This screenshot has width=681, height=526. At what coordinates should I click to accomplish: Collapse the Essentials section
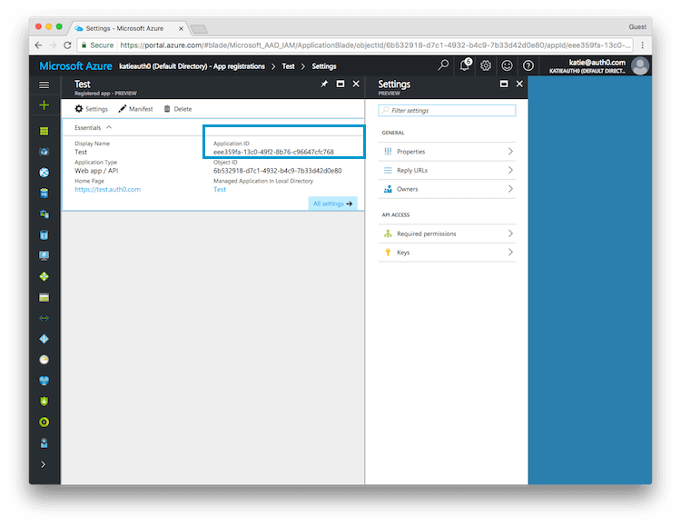point(93,127)
